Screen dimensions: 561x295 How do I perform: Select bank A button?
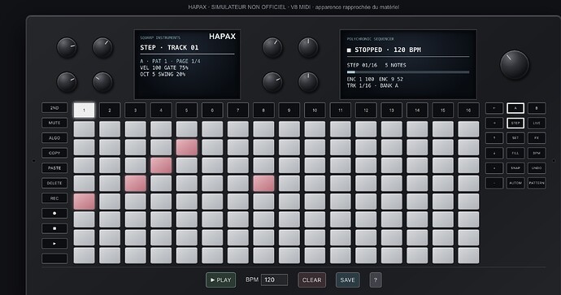515,108
